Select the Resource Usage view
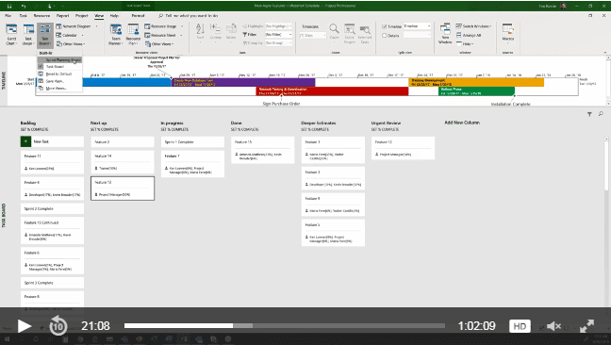This screenshot has width=611, height=345. coord(160,26)
